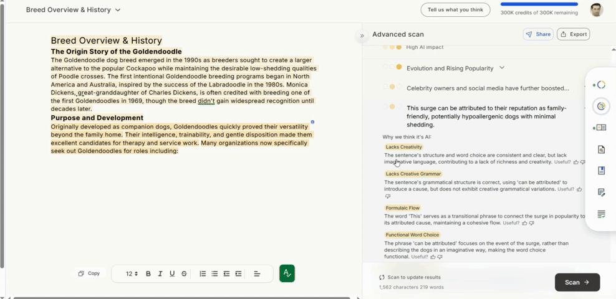This screenshot has height=299, width=616.
Task: Toggle italic formatting in the editor toolbar
Action: click(160, 274)
